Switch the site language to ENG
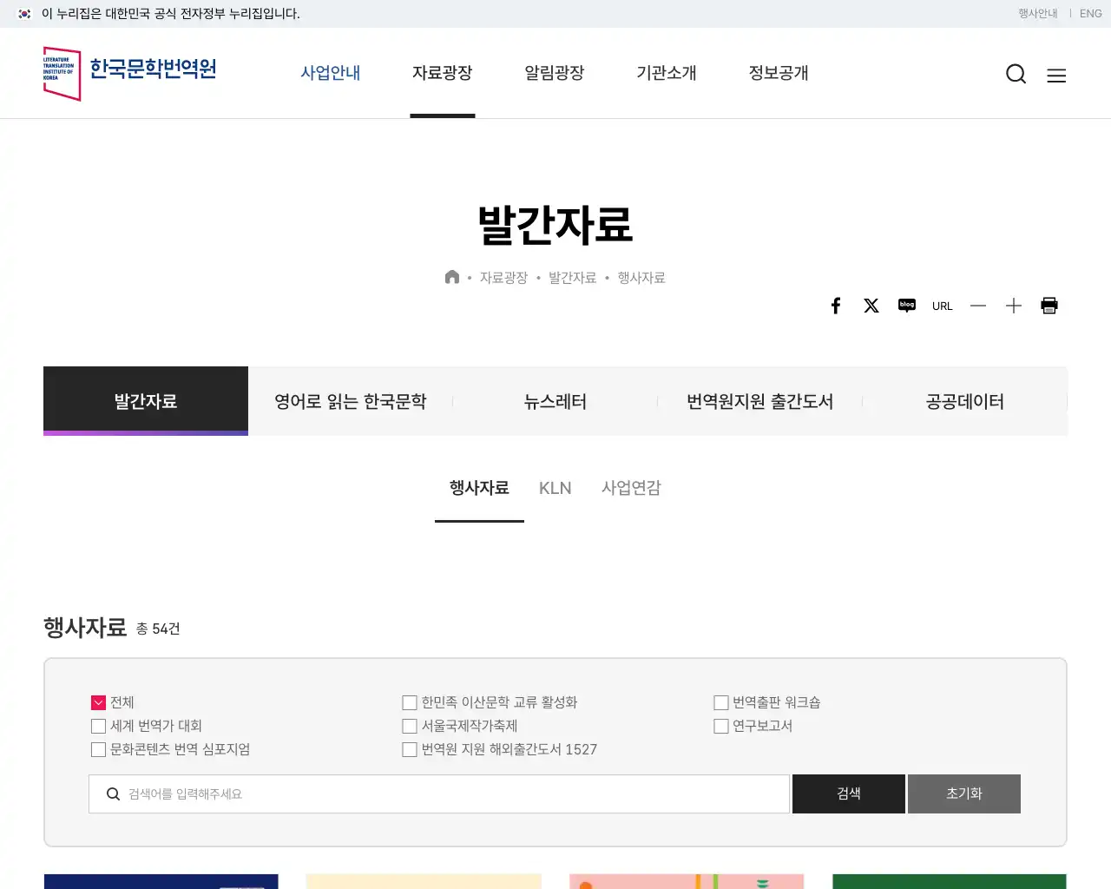This screenshot has height=889, width=1111. tap(1090, 13)
